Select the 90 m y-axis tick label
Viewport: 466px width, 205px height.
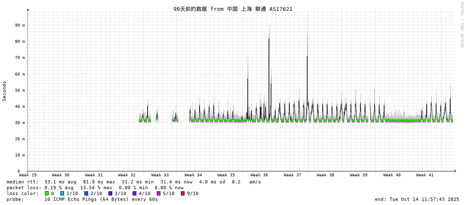20,25
